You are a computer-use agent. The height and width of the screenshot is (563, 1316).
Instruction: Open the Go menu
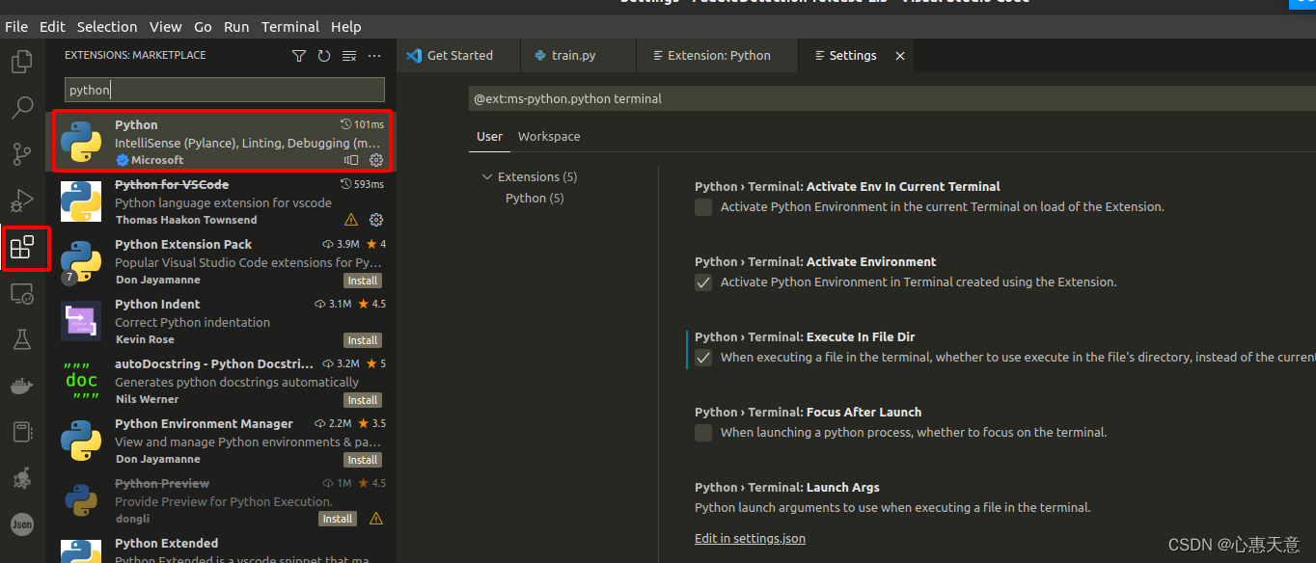[203, 27]
